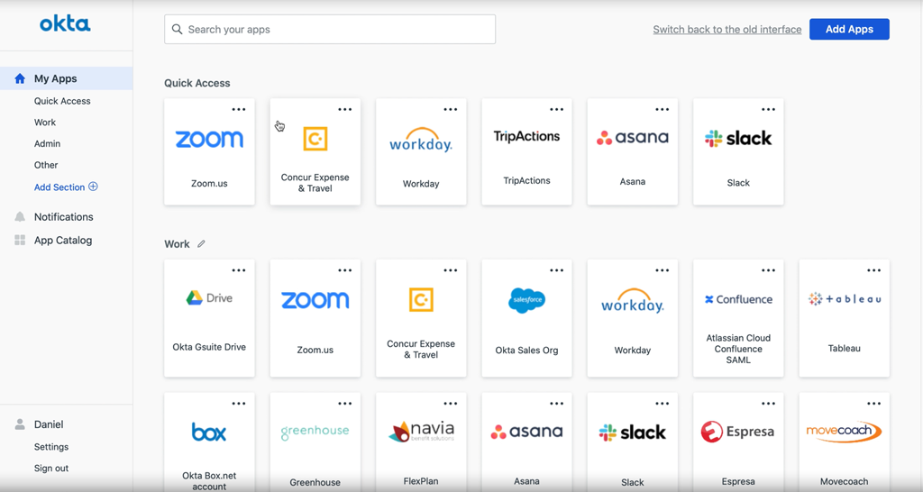Switch back to the old interface
Image resolution: width=923 pixels, height=492 pixels.
tap(727, 30)
